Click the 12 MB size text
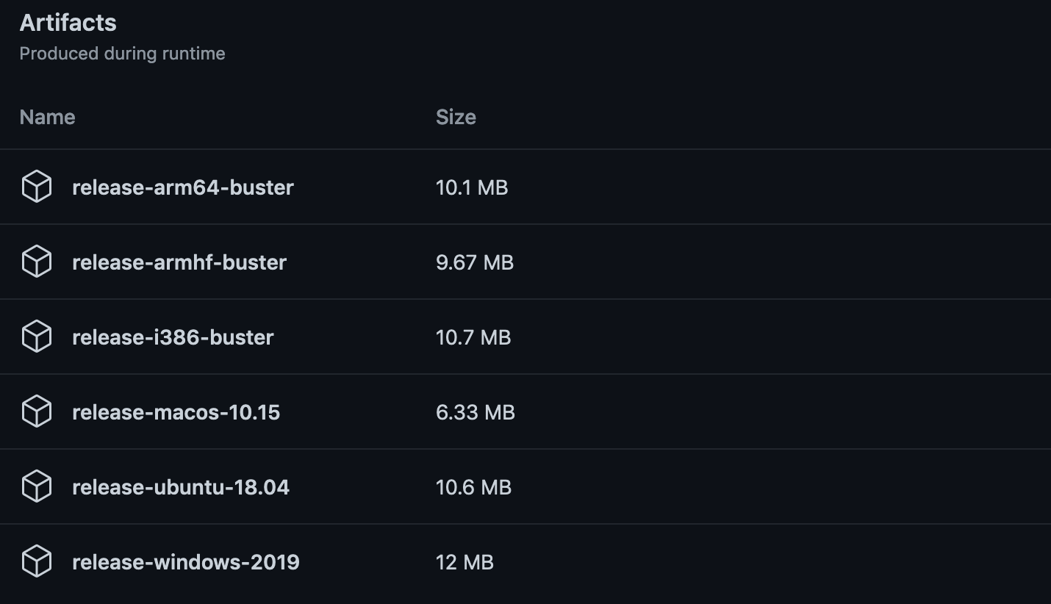Viewport: 1051px width, 604px height. click(464, 562)
